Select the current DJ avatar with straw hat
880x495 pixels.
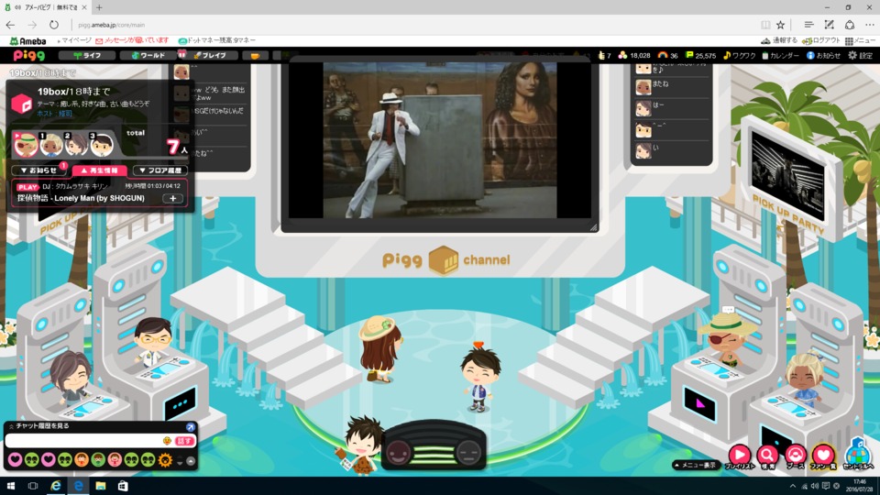point(26,145)
